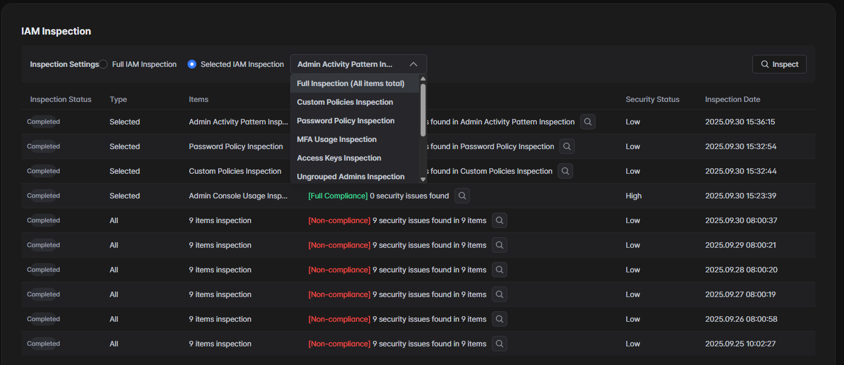Click Completed status badge in first row
Screen dimensions: 844x365
[43, 122]
